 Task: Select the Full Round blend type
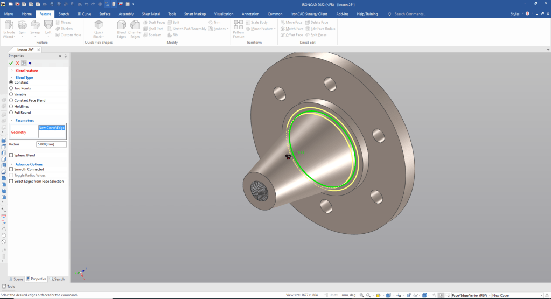click(11, 113)
